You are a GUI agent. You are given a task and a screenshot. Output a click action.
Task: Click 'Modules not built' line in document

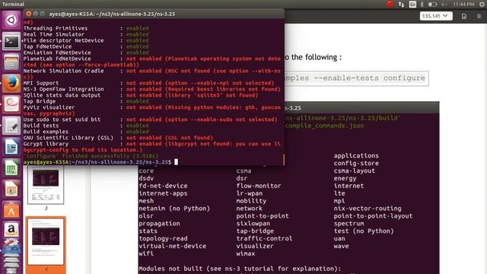coord(240,269)
